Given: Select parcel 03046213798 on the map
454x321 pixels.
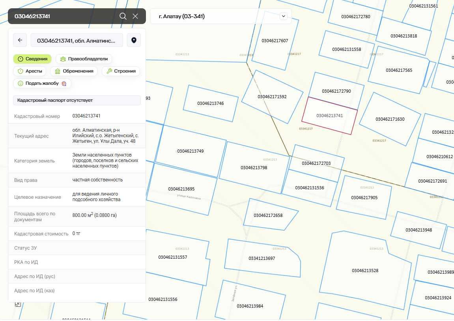Looking at the screenshot, I should click(254, 168).
